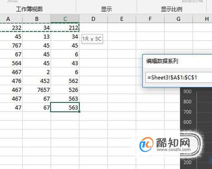Select column D header
212x169 pixels.
point(93,19)
